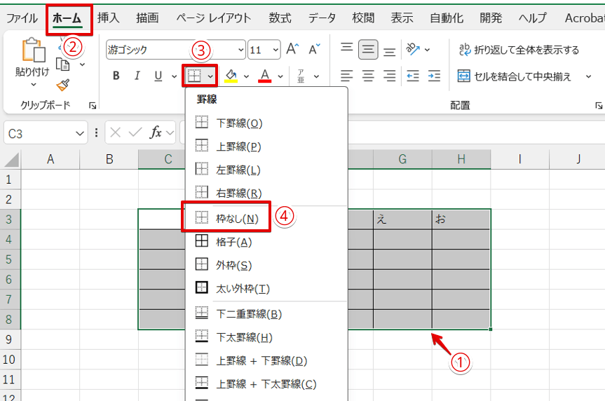Click the text orientation icon
The height and width of the screenshot is (401, 605).
pos(413,49)
